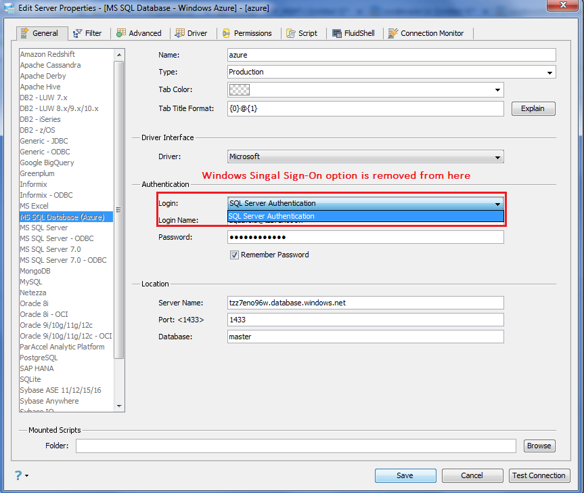Select MS SQL Server in list
The height and width of the screenshot is (493, 584).
tap(44, 228)
